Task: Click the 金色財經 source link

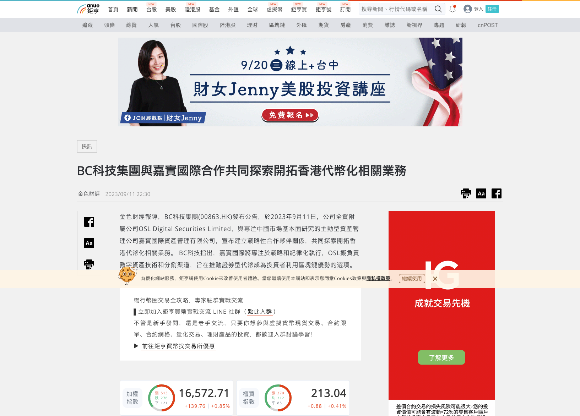Action: 89,194
